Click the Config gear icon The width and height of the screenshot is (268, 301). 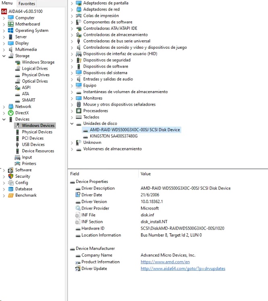pos(11,183)
